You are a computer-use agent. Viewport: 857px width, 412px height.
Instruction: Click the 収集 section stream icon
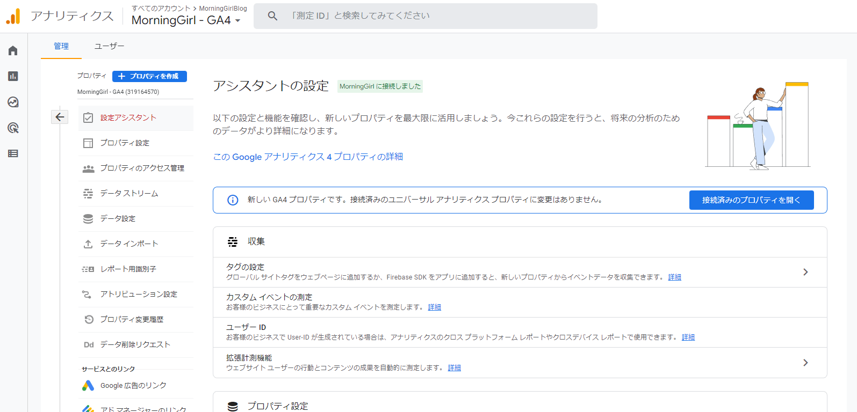[233, 242]
